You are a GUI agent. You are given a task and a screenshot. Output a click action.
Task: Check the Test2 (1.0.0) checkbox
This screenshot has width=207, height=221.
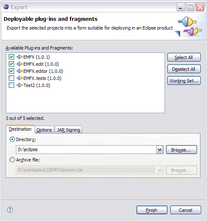(11, 85)
